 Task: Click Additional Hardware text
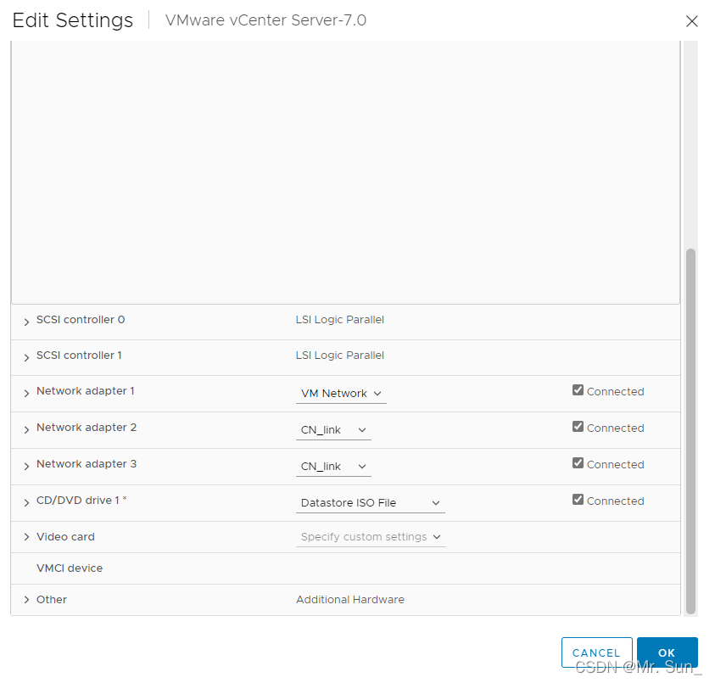coord(350,600)
